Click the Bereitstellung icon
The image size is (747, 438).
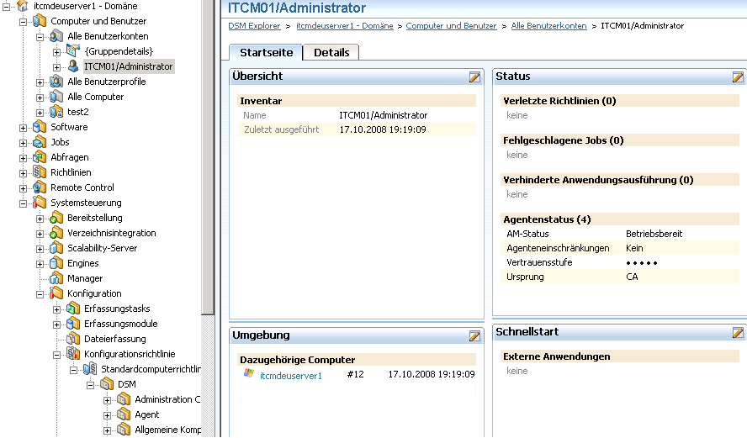(56, 218)
